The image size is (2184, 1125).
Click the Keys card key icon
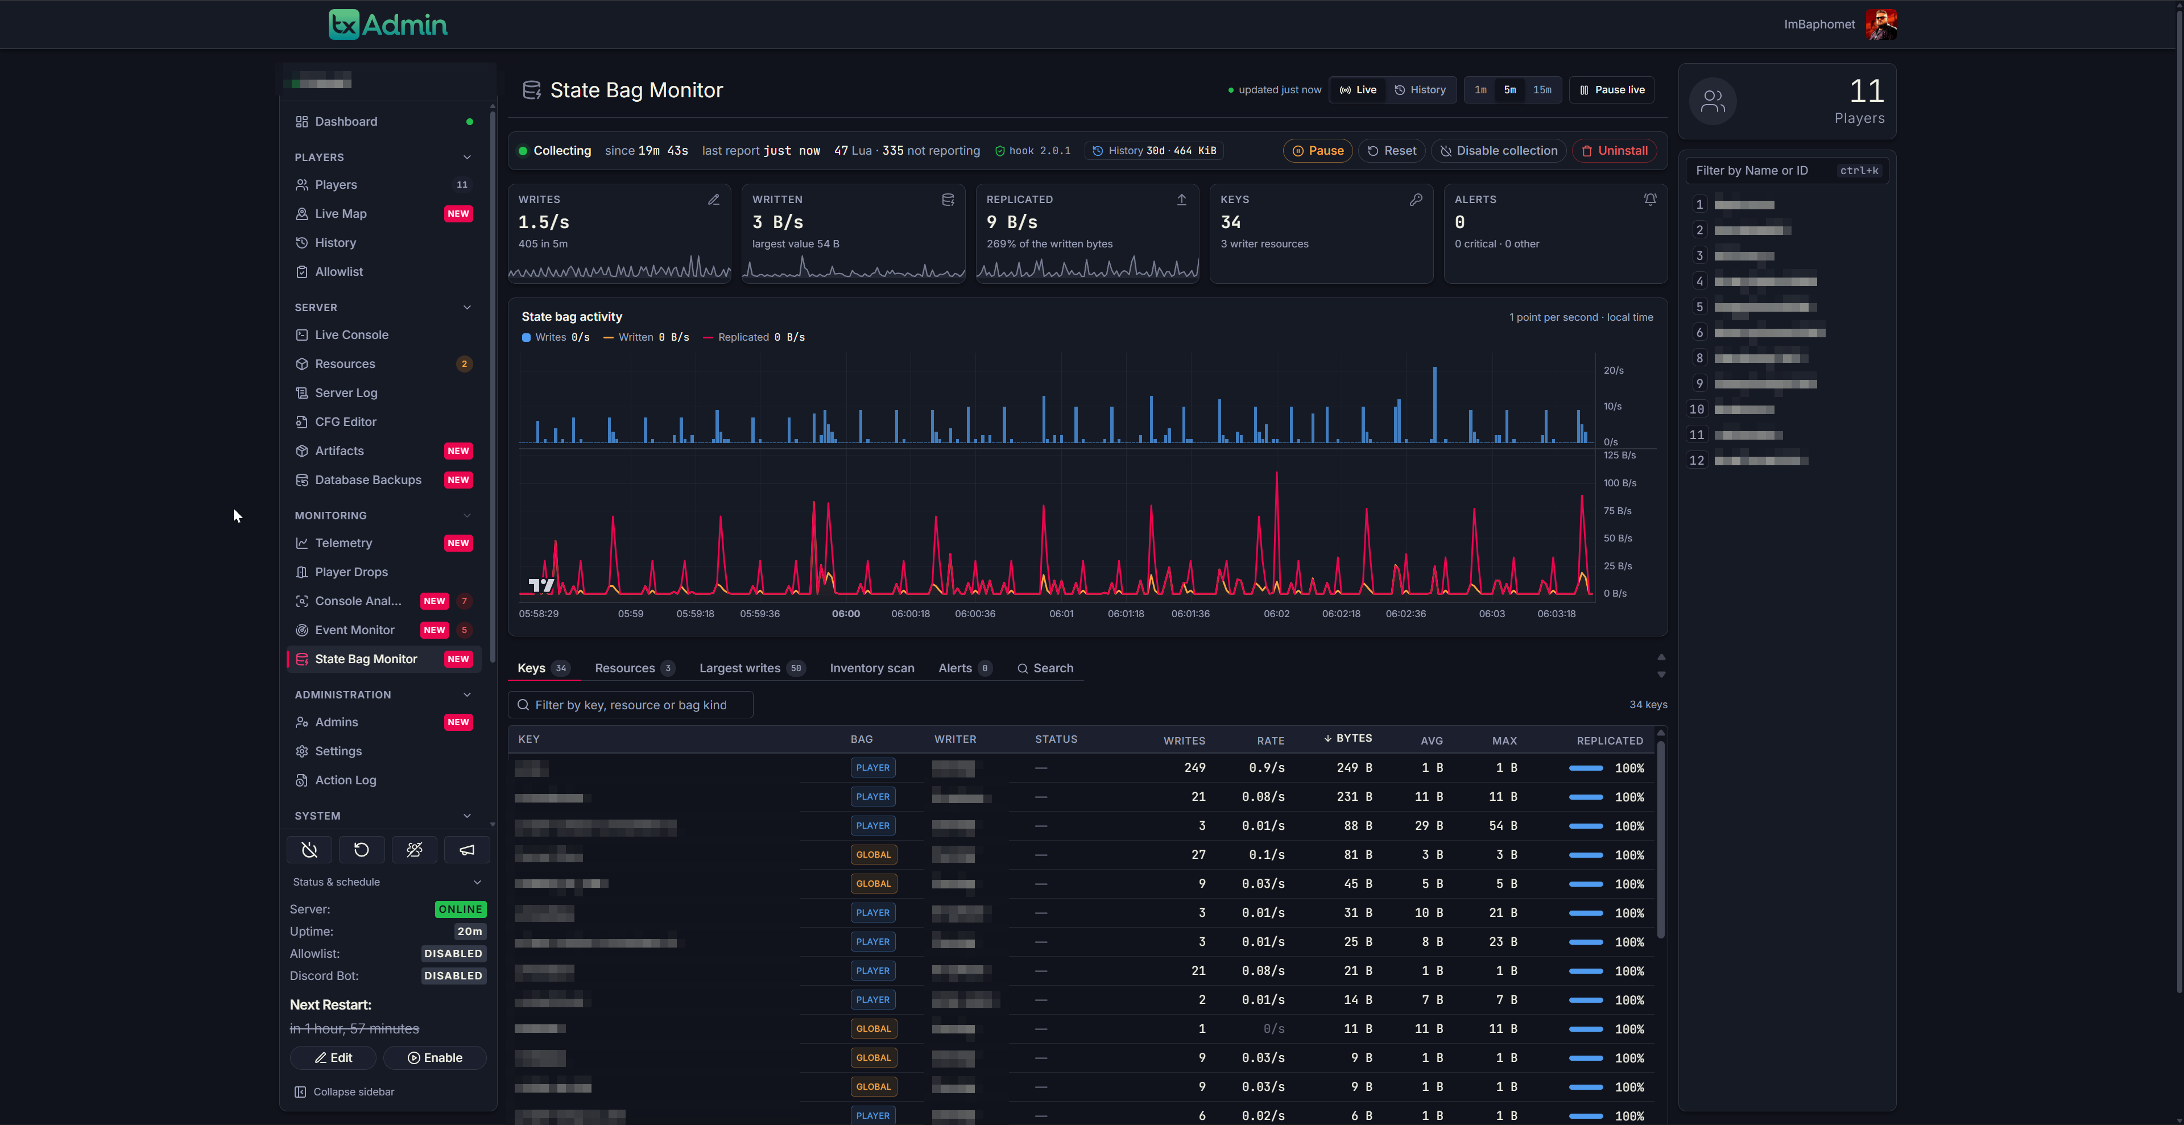[1416, 199]
